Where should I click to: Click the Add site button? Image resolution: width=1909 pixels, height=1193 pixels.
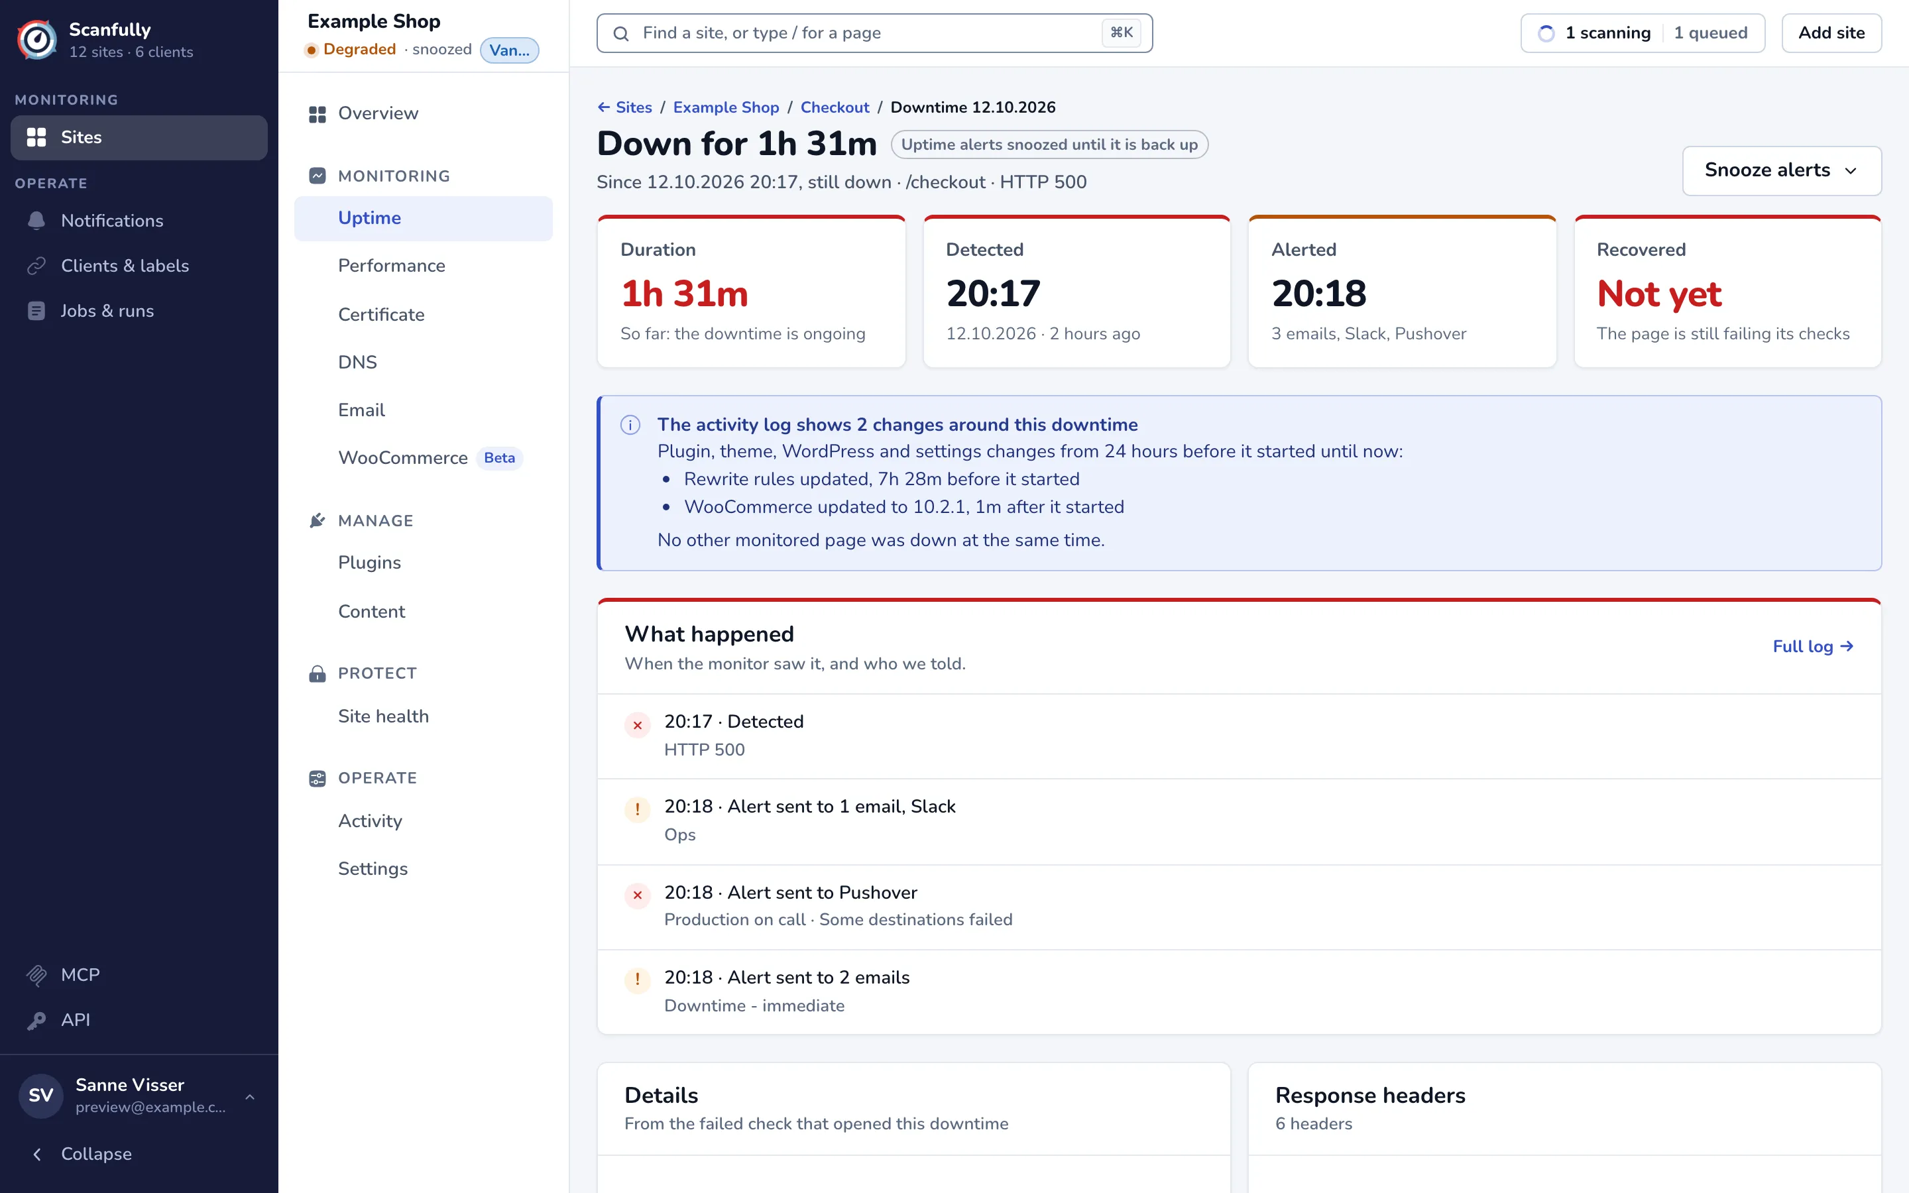pyautogui.click(x=1831, y=33)
